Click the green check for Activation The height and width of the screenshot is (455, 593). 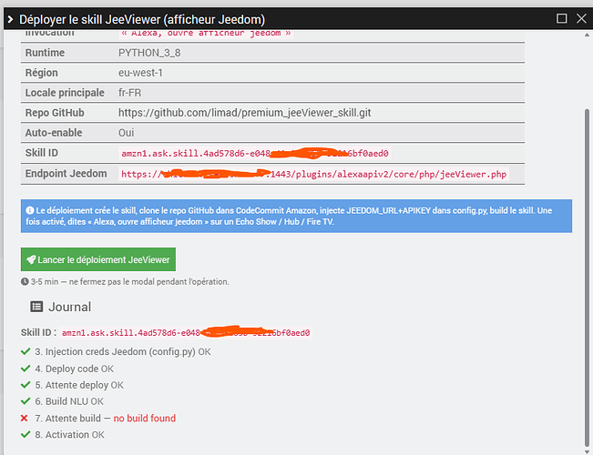coord(26,434)
